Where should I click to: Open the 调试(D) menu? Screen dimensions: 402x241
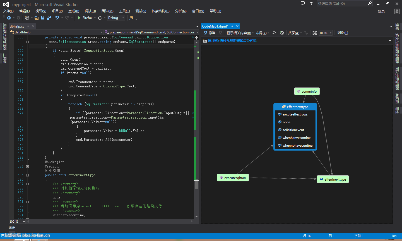pos(90,11)
